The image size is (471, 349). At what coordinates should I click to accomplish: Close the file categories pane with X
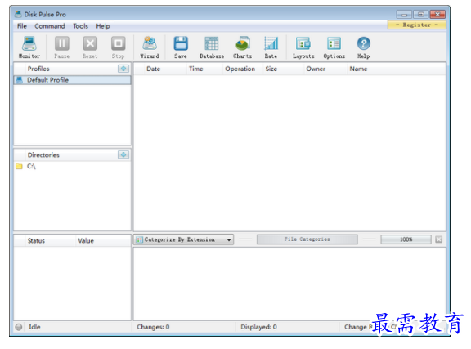tap(439, 239)
